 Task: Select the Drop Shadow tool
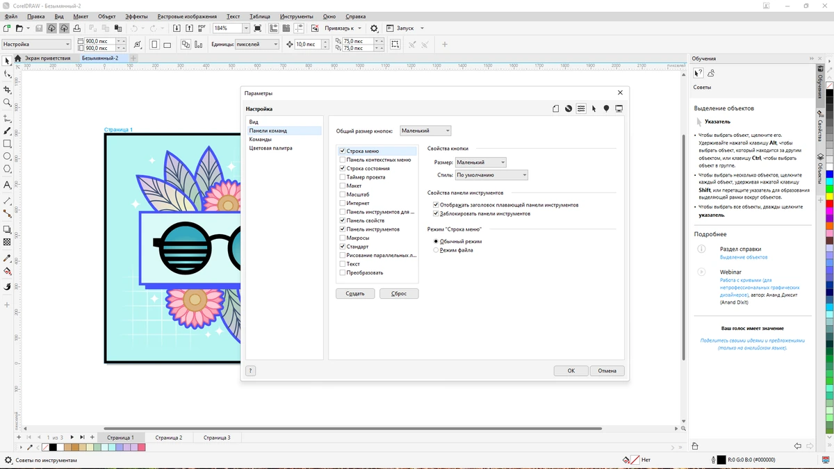(x=7, y=229)
